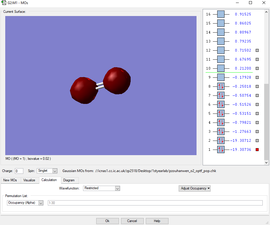
Task: Click the red surface marker beside MO 1
Action: [257, 150]
